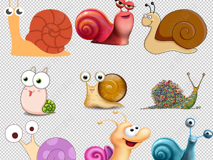Click the small pink shell of laughing snail
This screenshot has height=160, width=213.
(x=97, y=152)
